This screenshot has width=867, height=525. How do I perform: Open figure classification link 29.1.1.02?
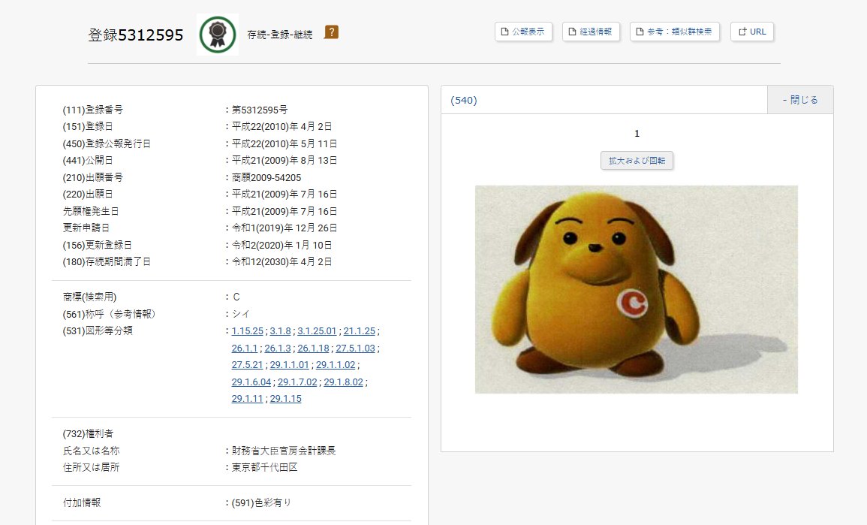pos(336,364)
